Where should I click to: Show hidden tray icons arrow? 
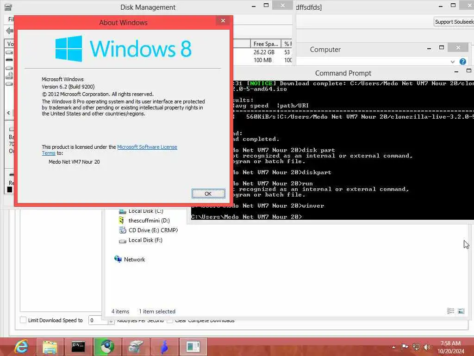(393, 347)
